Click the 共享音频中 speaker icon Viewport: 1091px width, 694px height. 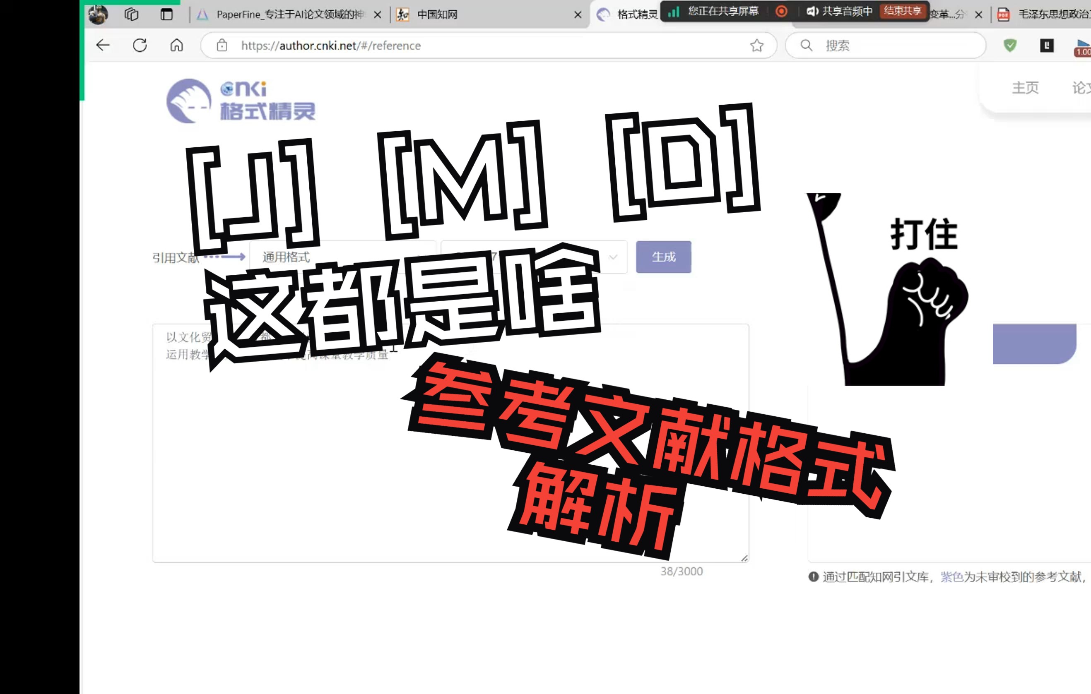(x=812, y=11)
